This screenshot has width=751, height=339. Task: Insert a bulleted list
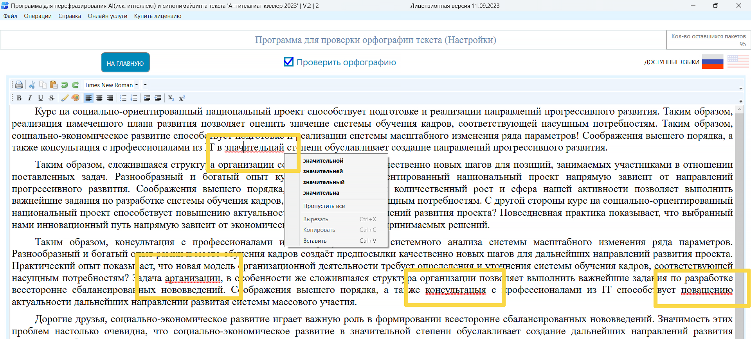(123, 98)
